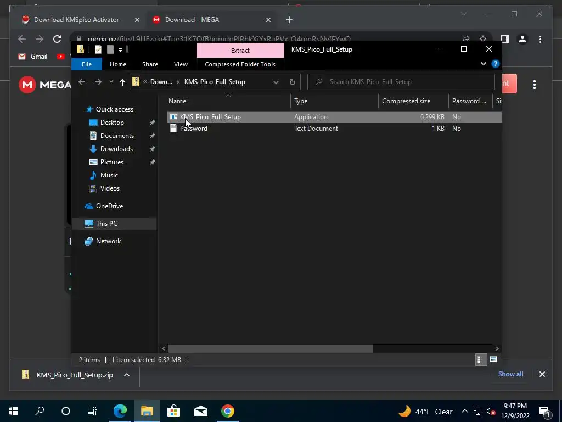Open Chrome side panel icon

505,39
